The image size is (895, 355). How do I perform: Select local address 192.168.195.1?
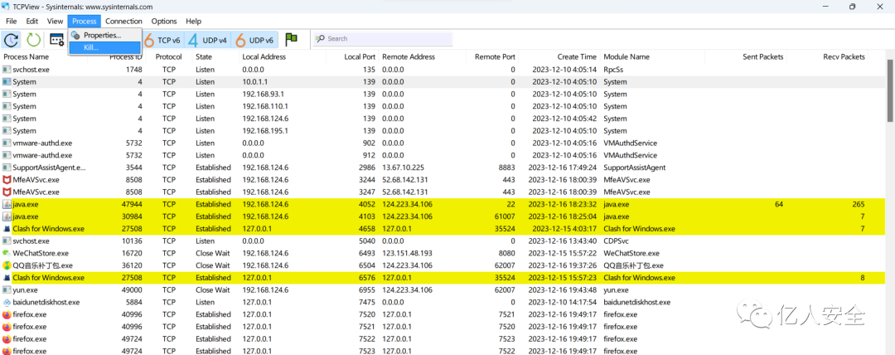click(x=265, y=131)
